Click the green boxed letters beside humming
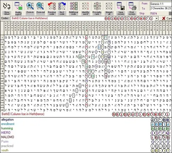The image size is (172, 153). click(x=160, y=129)
